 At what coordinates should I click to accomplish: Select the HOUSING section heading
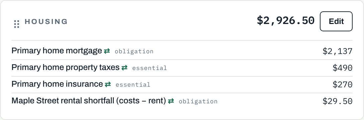click(46, 22)
